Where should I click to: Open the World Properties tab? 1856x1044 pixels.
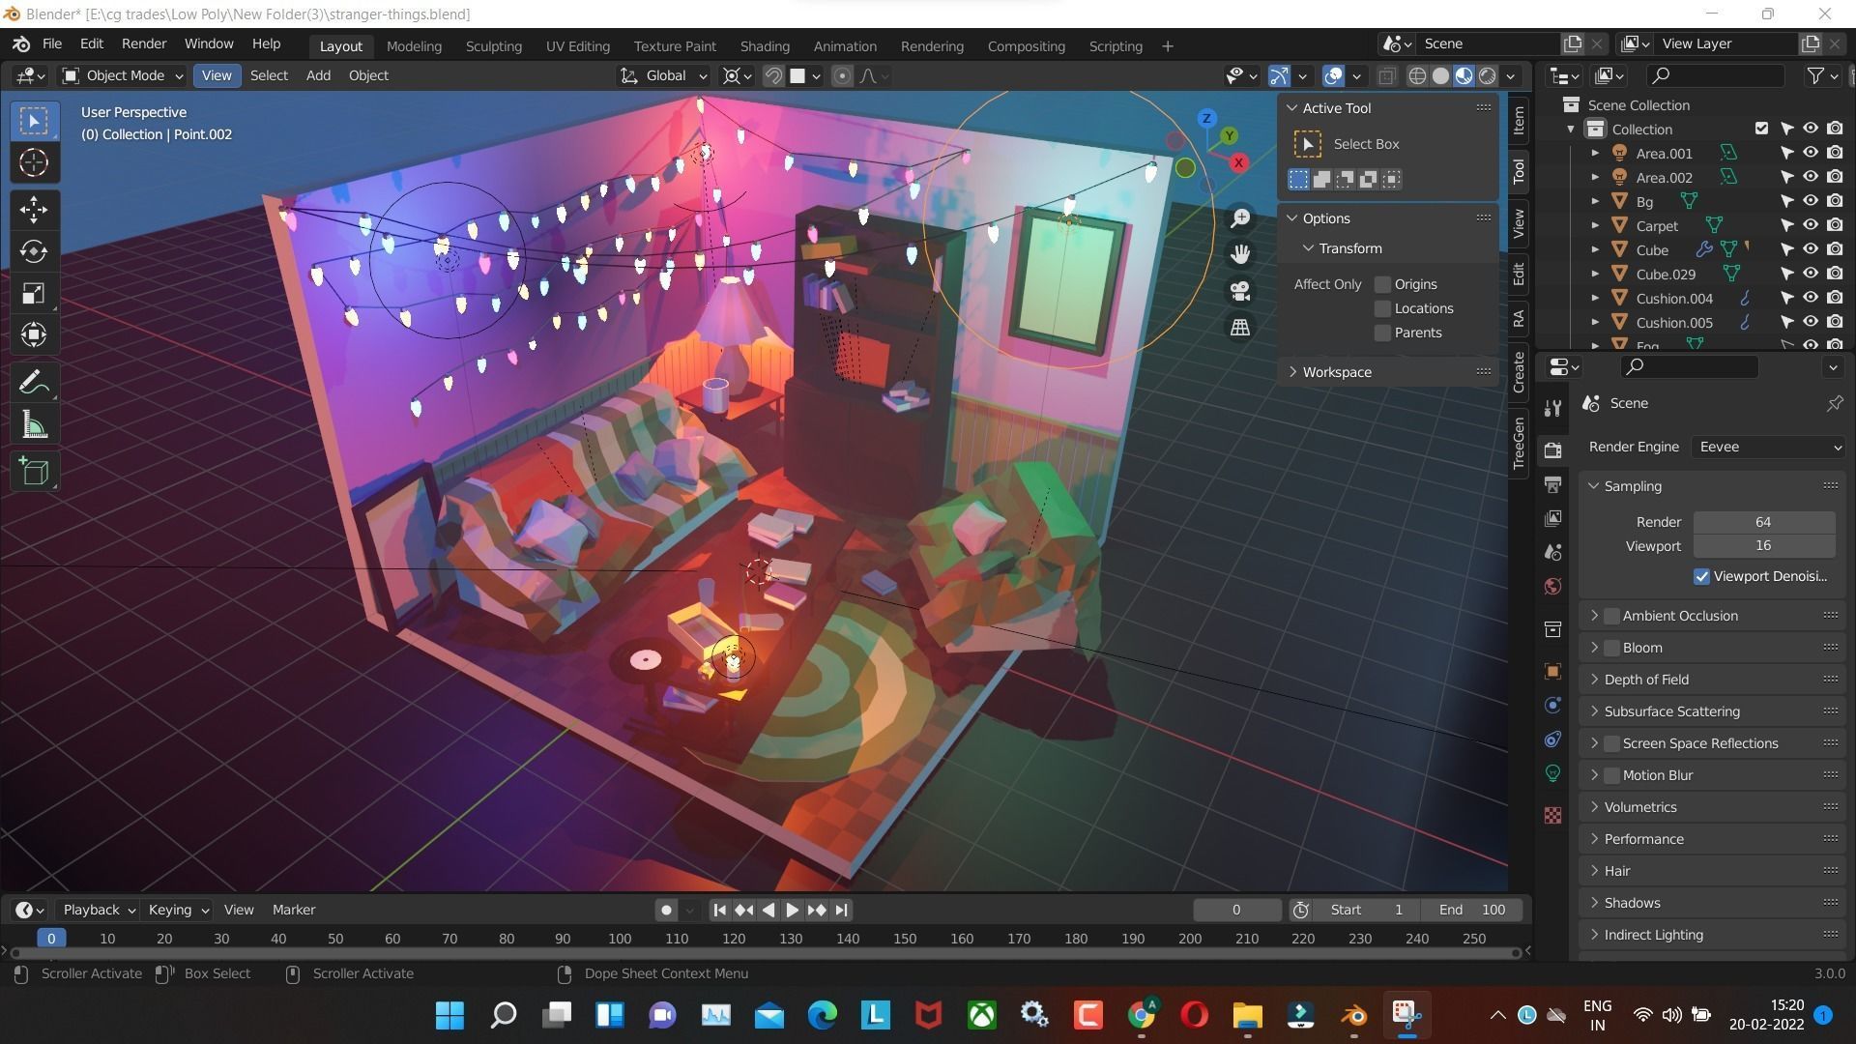click(1552, 586)
